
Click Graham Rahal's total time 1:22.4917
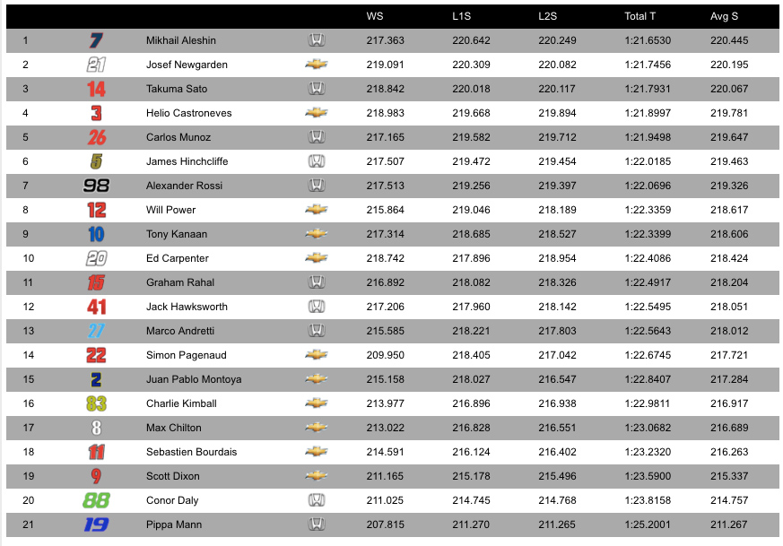(648, 282)
